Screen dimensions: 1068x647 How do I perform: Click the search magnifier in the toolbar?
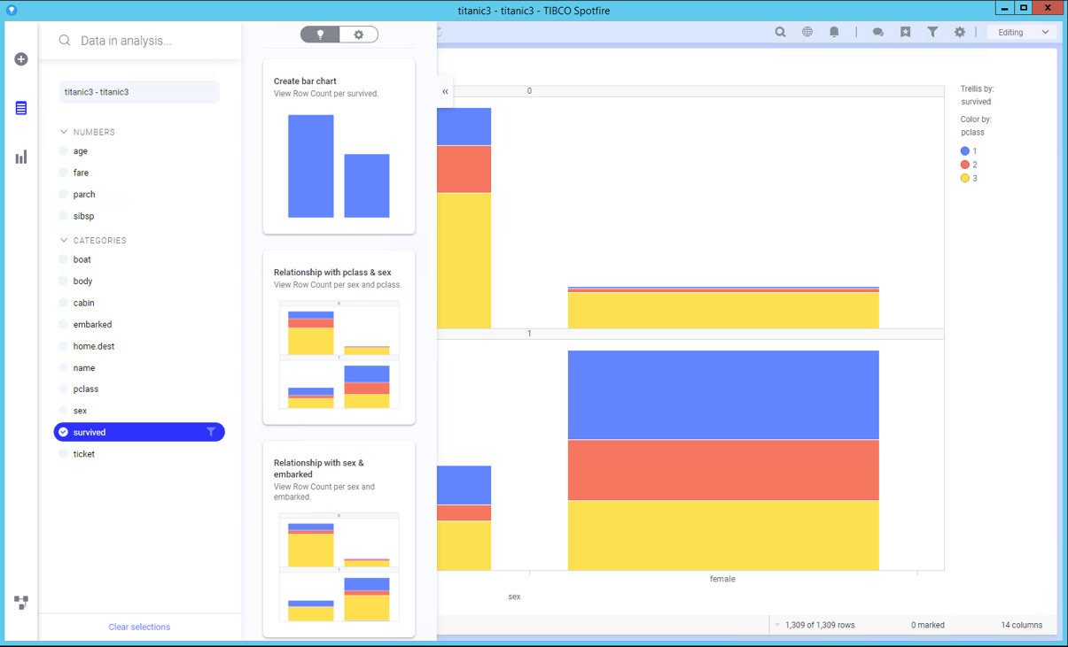779,31
